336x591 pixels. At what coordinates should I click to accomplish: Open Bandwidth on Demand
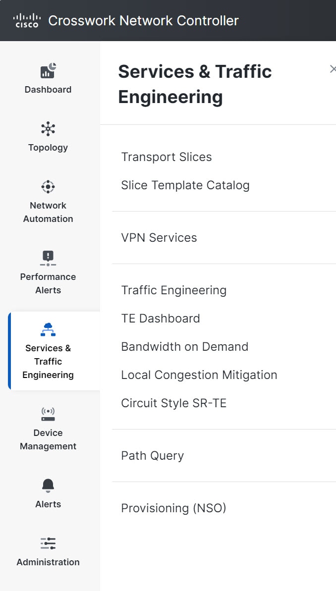coord(184,347)
